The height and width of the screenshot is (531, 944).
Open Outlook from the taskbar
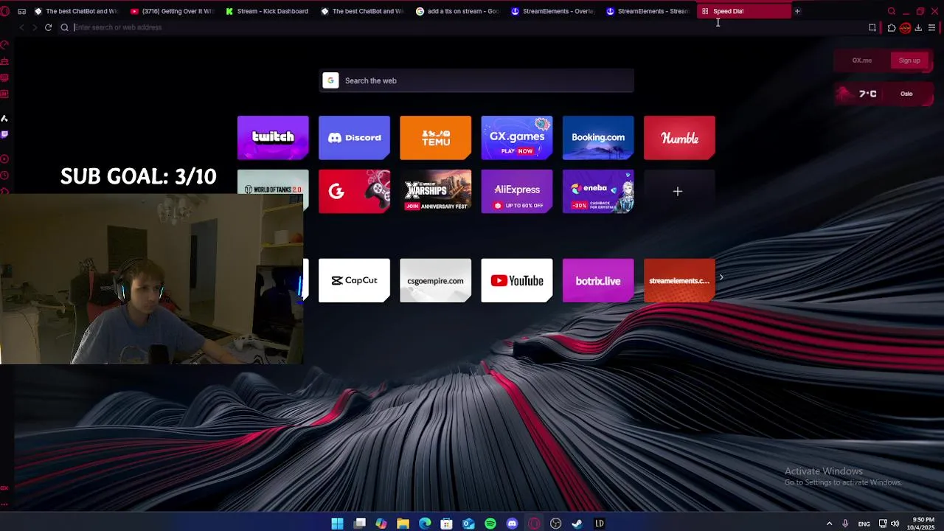pos(468,524)
